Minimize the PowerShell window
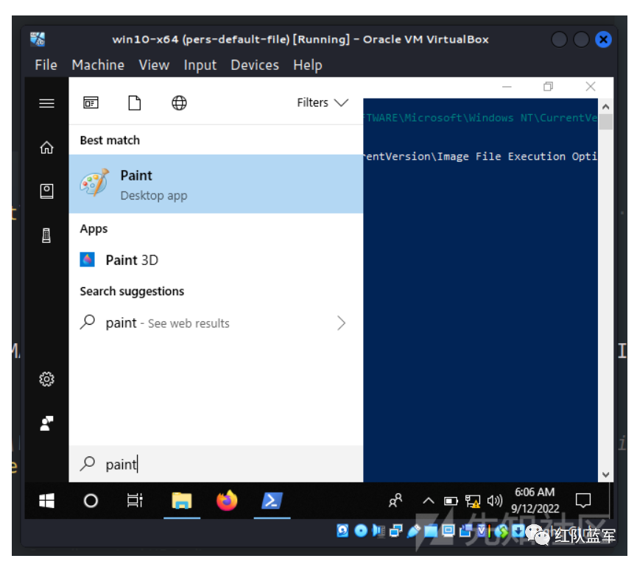This screenshot has height=564, width=637. click(507, 86)
